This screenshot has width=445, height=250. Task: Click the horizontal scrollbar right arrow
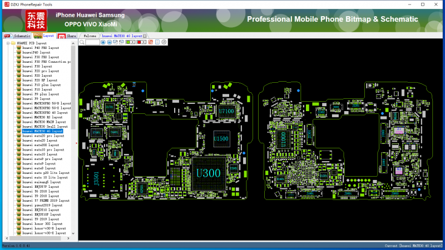(68, 238)
